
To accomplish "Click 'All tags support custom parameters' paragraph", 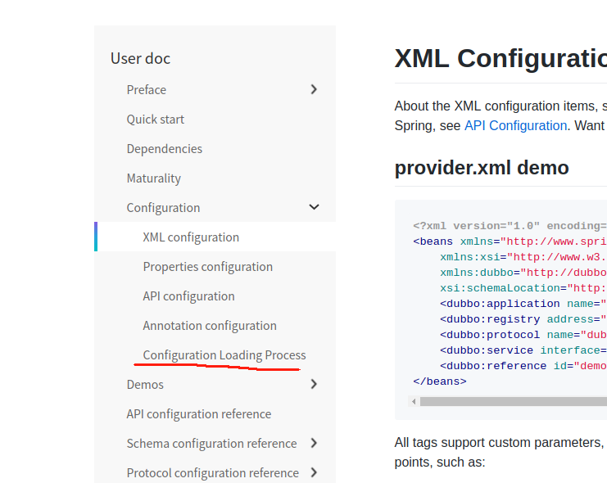I will [x=501, y=452].
